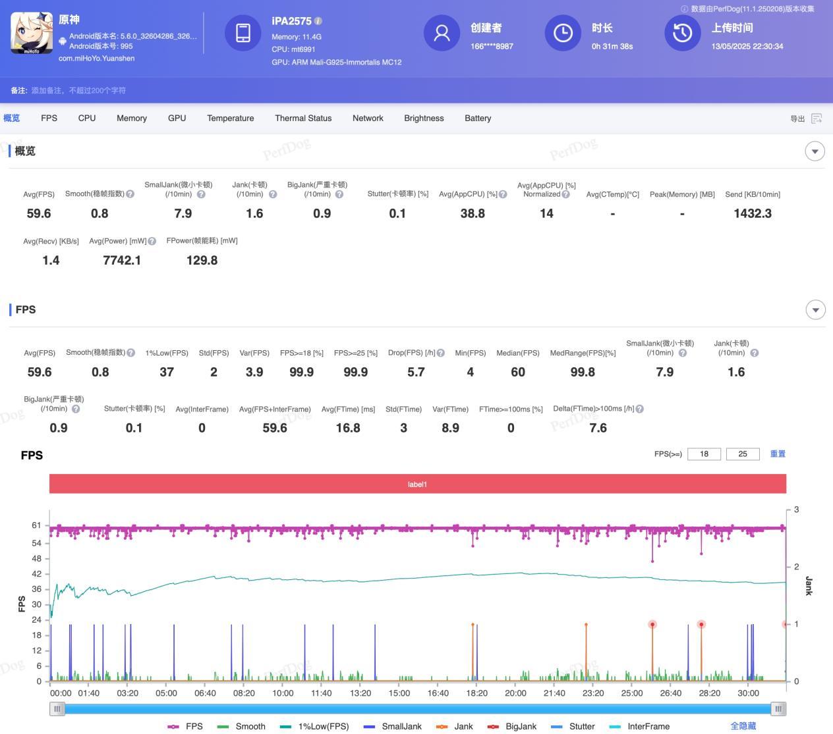This screenshot has width=833, height=734.
Task: Open the Thermal Status tab
Action: tap(303, 118)
